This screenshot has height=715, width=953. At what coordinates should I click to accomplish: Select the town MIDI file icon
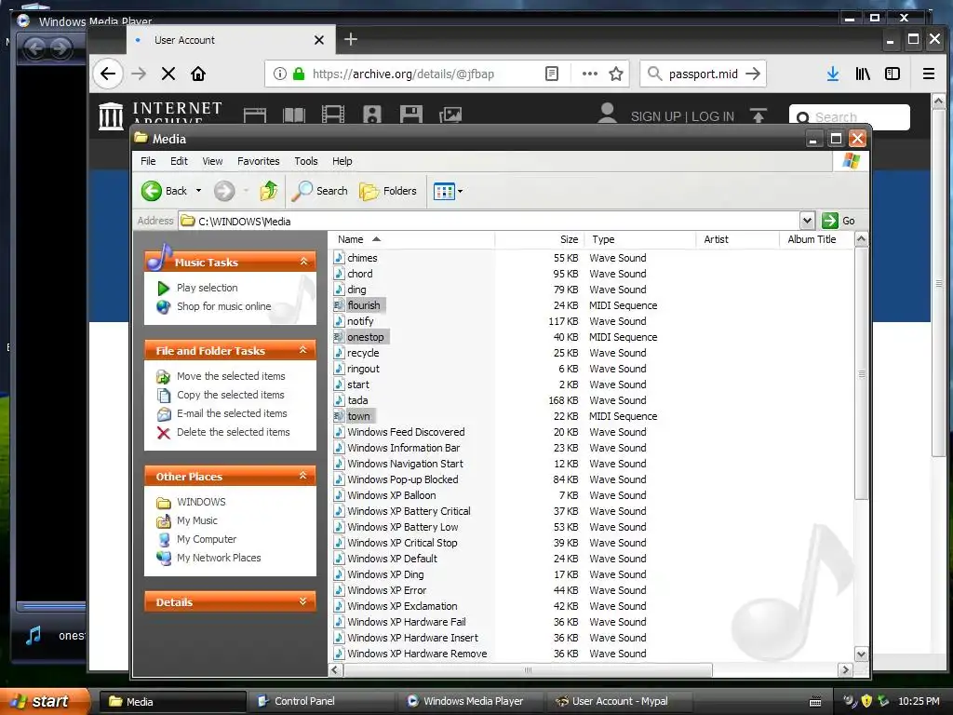point(339,416)
